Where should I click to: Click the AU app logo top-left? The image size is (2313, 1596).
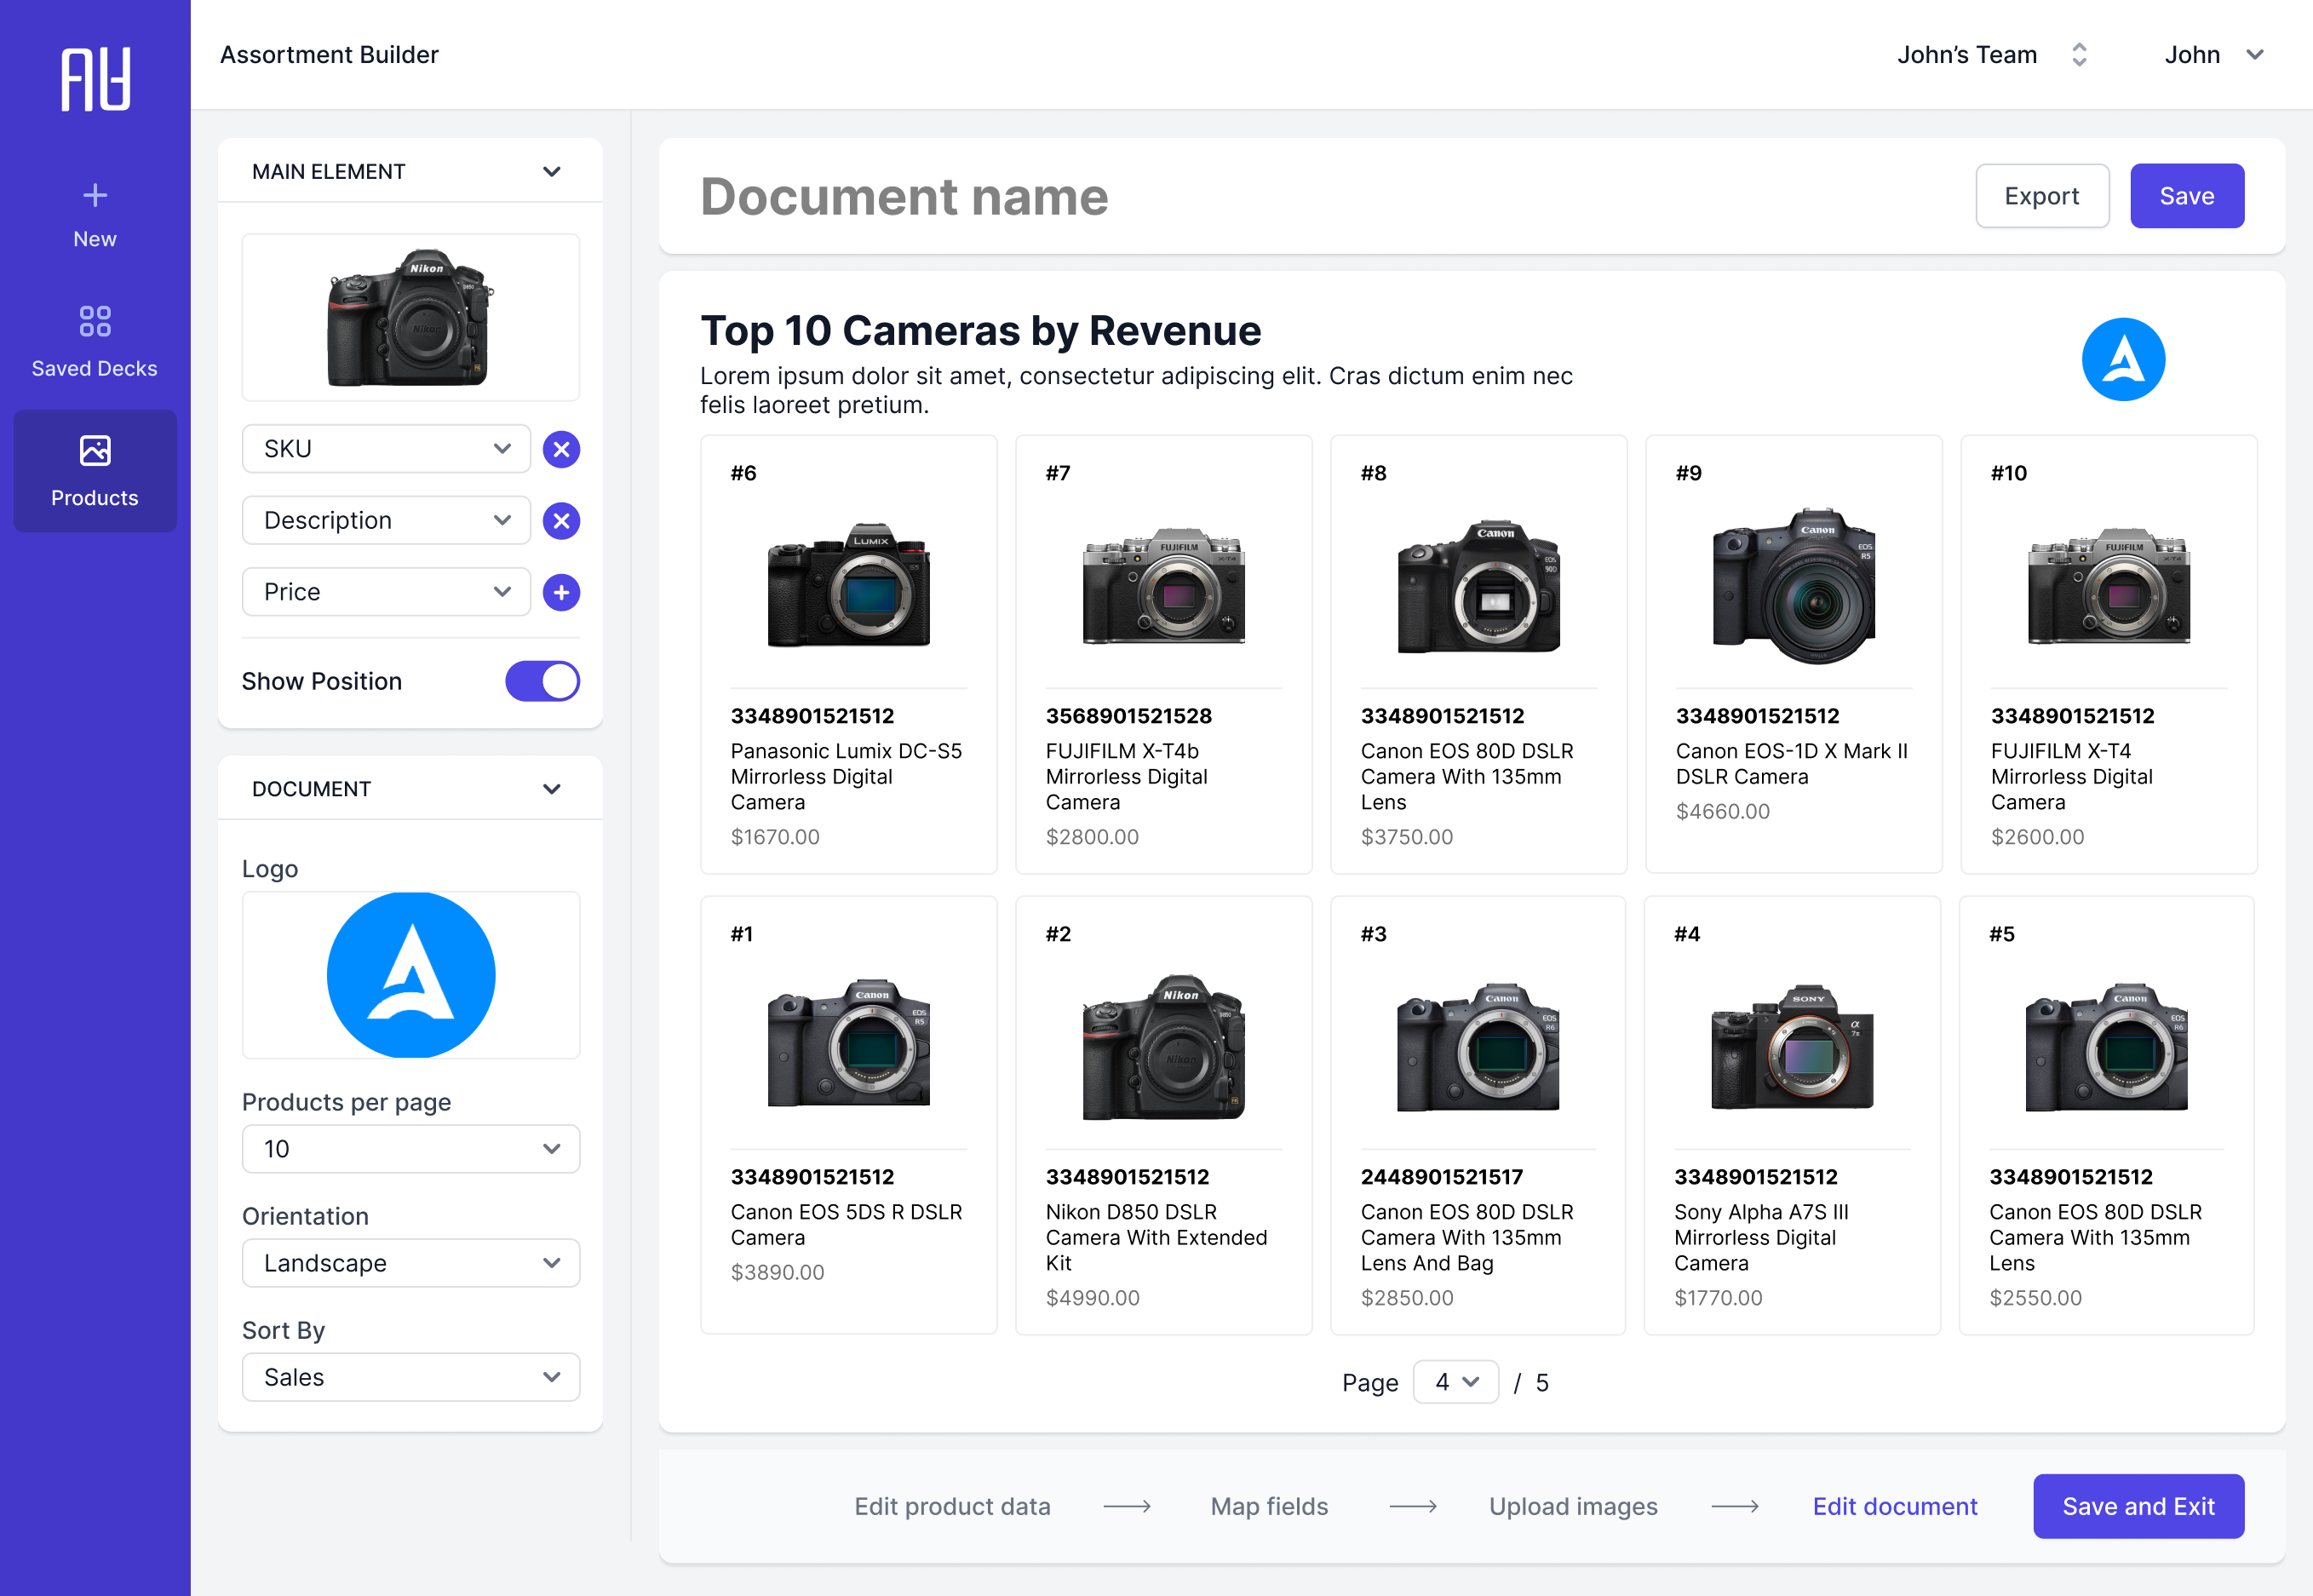point(95,78)
